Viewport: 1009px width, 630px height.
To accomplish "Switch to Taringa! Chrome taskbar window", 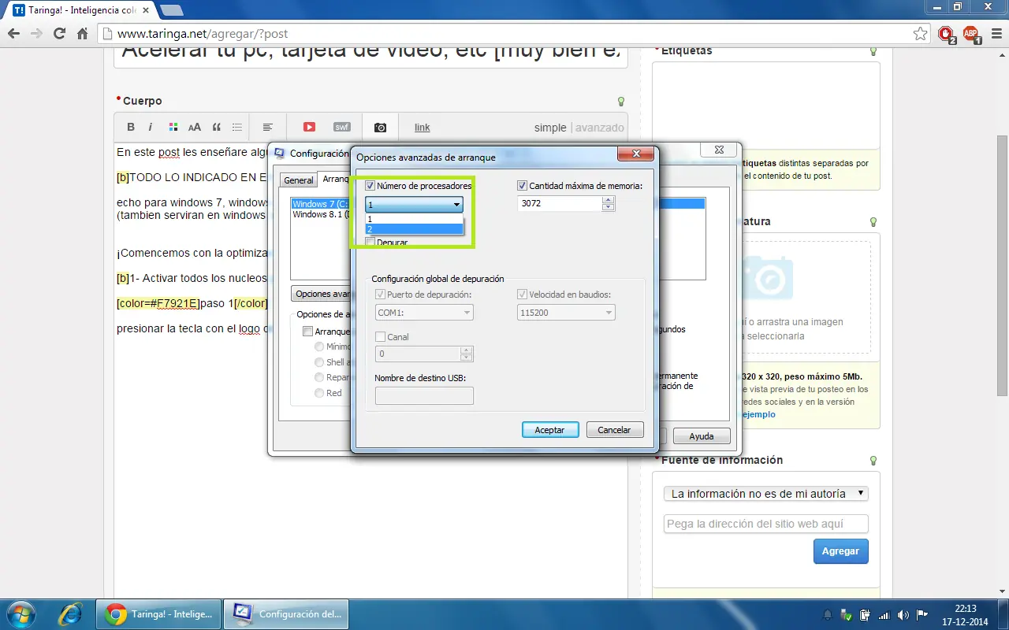I will click(158, 614).
